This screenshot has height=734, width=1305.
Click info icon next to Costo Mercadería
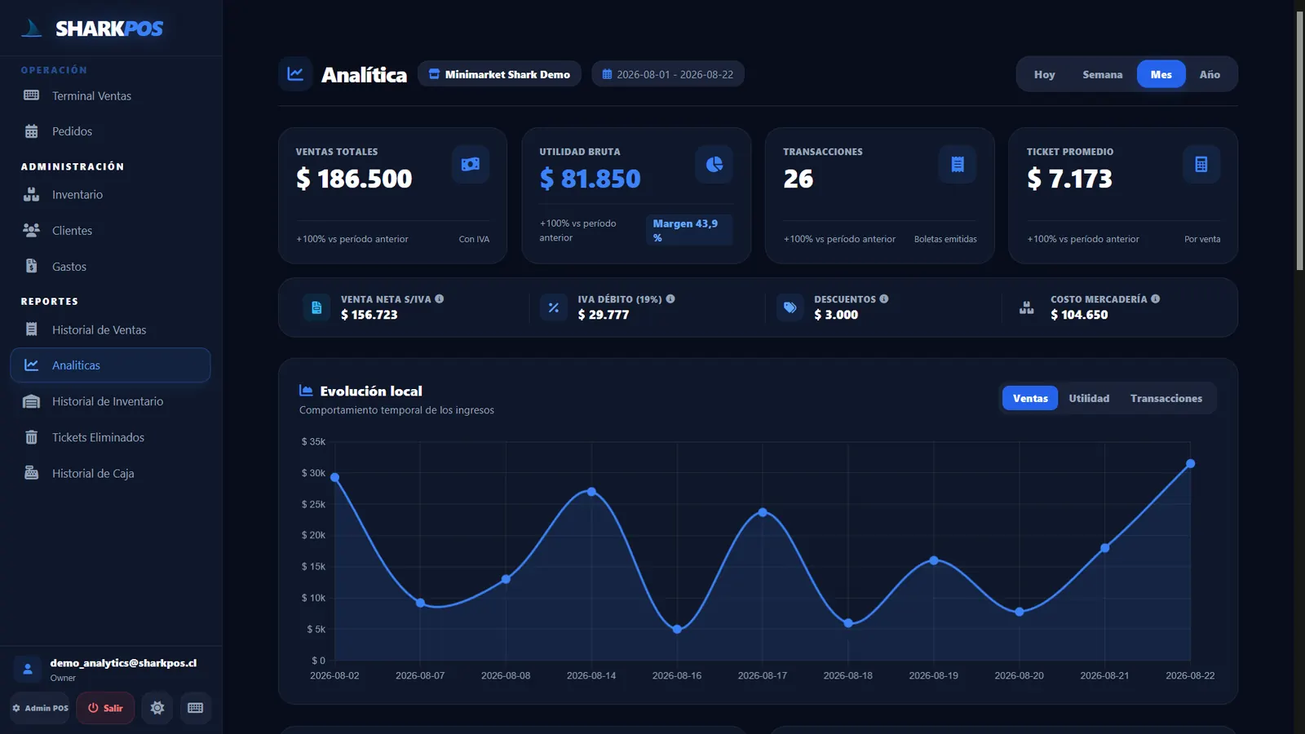[1156, 299]
